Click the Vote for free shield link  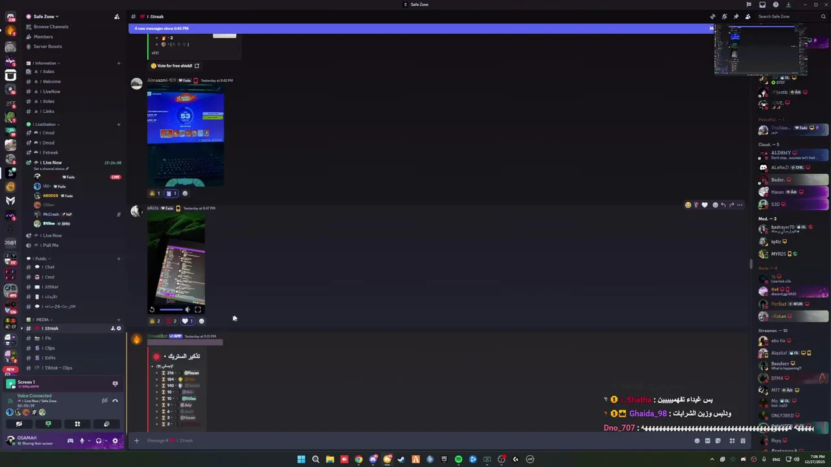[175, 66]
